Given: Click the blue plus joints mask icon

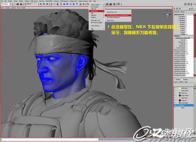Looking at the screenshot, I should tap(55, 4).
